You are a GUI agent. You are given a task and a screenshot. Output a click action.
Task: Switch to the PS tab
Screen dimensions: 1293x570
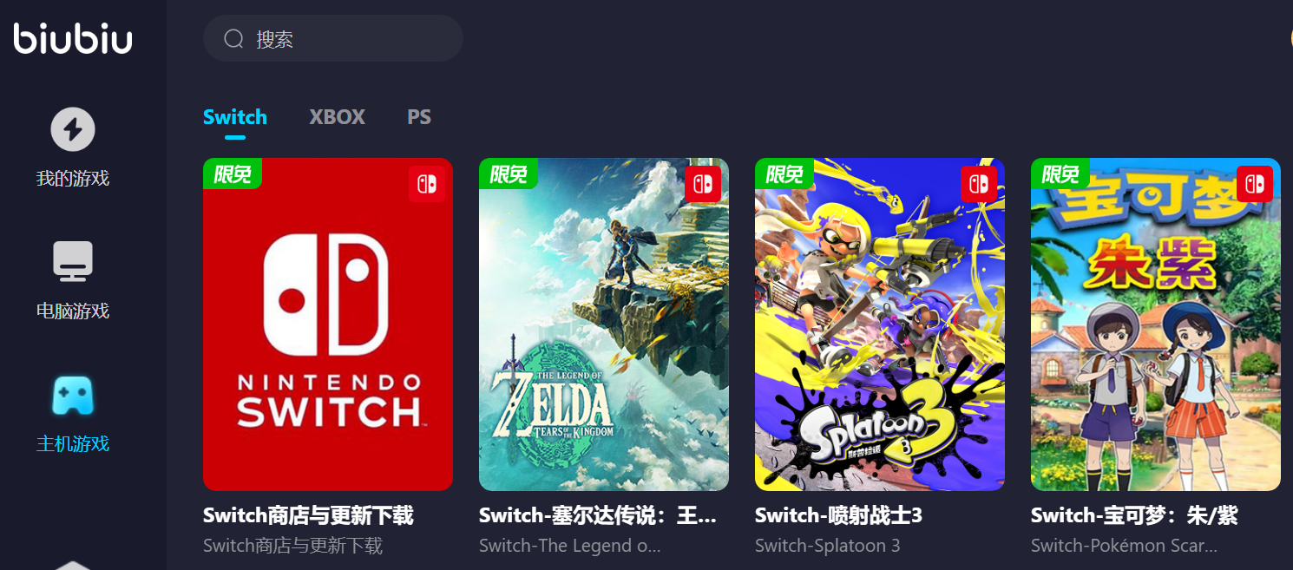(419, 117)
